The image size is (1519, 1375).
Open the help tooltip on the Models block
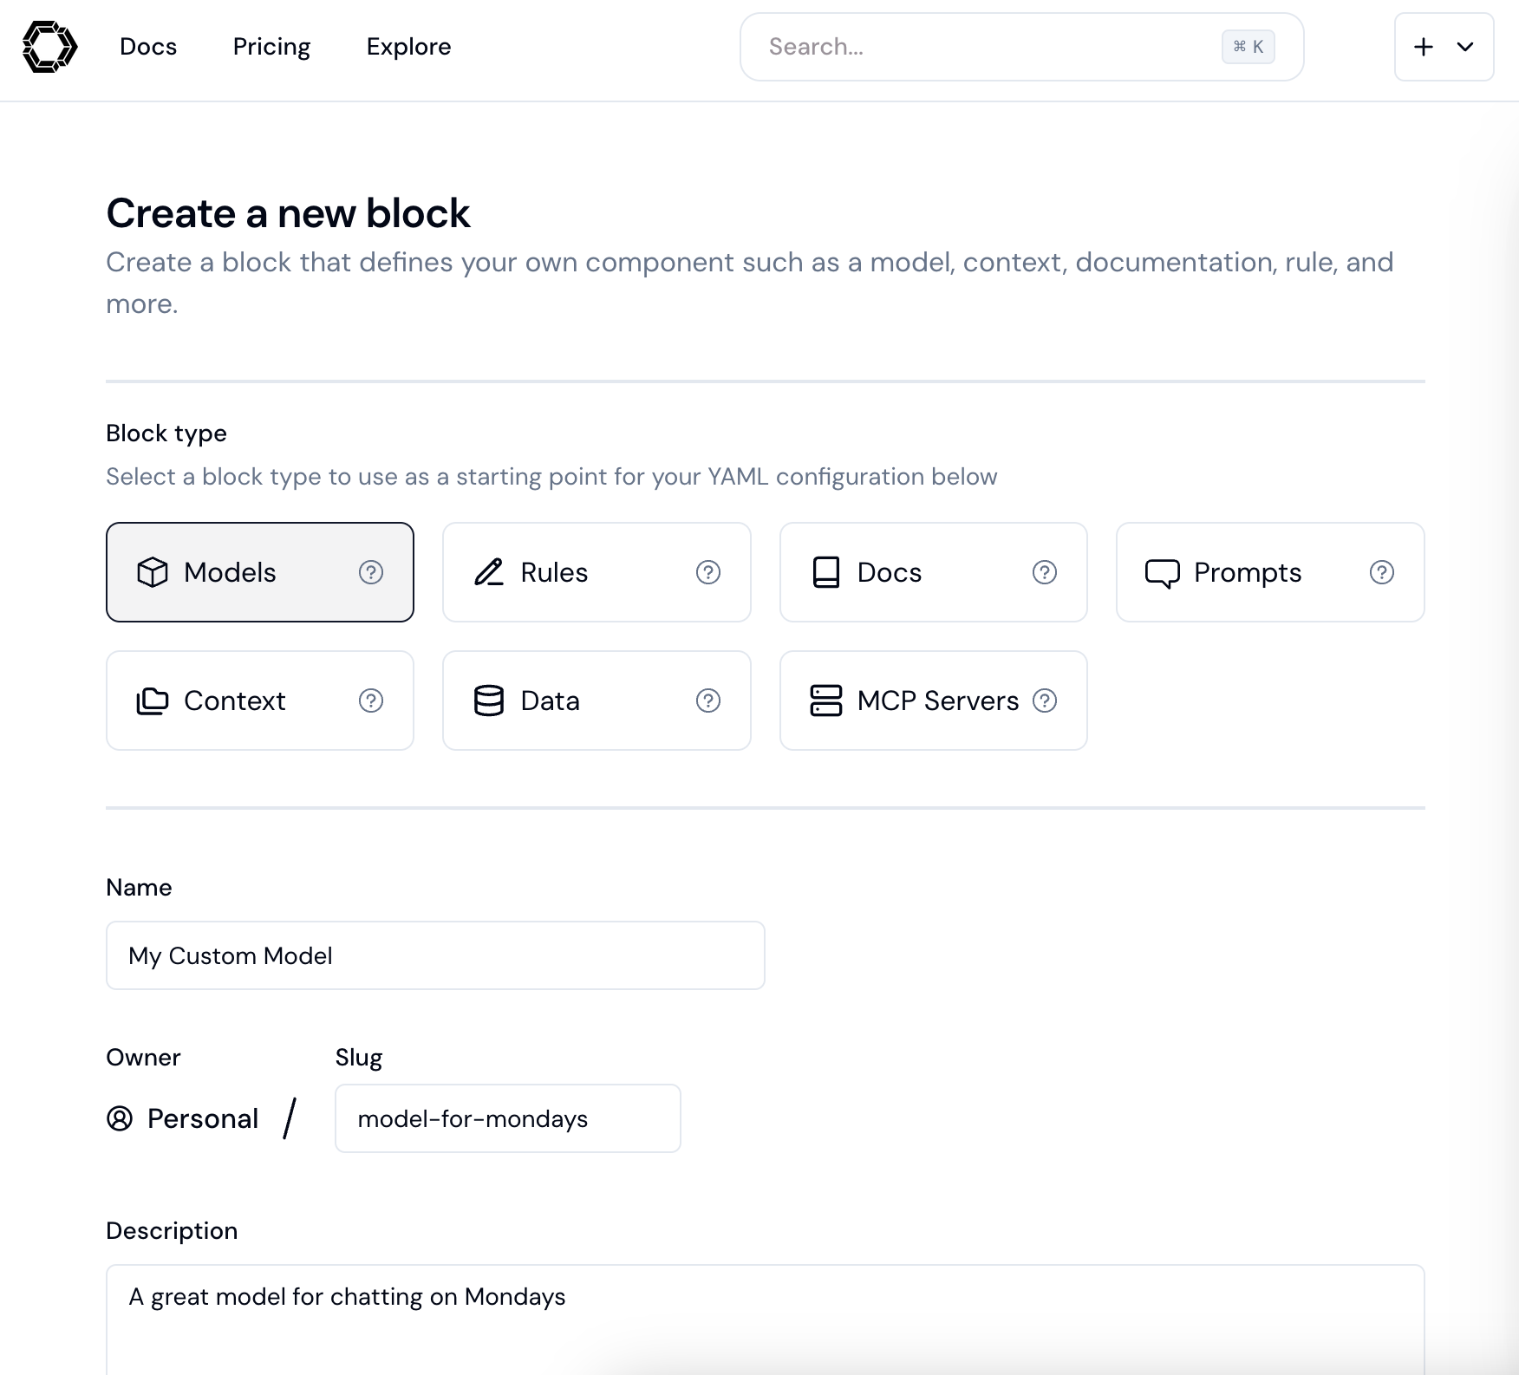pyautogui.click(x=372, y=572)
